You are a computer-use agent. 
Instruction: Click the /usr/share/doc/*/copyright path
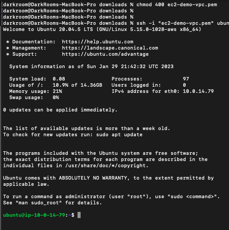tap(107, 165)
